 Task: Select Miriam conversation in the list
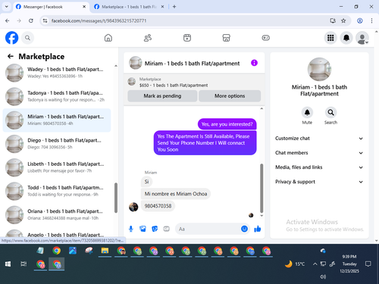click(x=57, y=120)
